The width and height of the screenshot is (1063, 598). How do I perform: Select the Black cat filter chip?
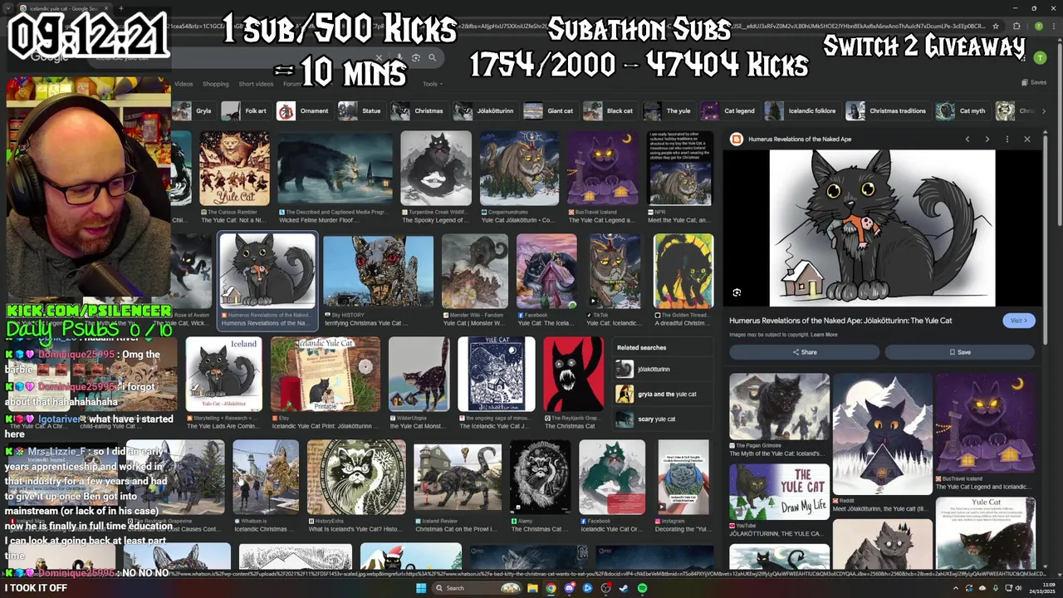click(610, 110)
